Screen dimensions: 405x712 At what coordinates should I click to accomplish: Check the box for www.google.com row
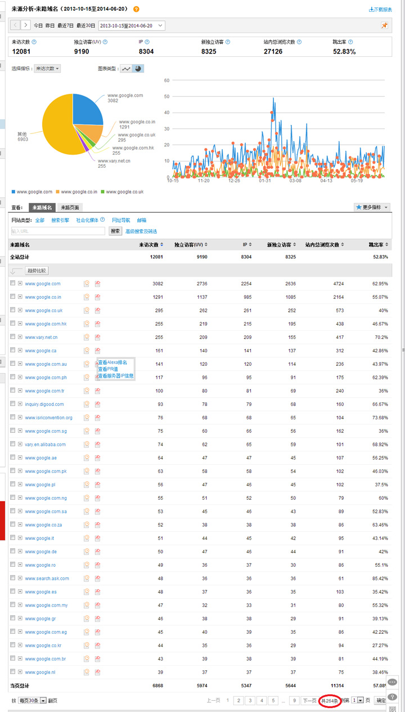tap(13, 283)
